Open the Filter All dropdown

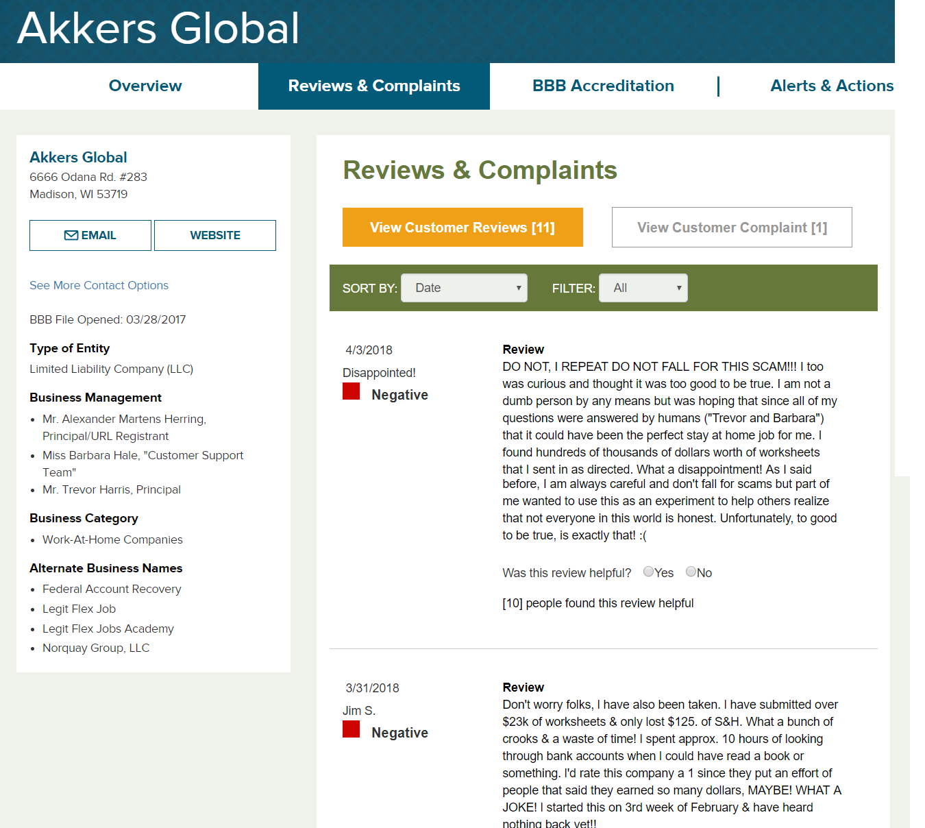643,288
